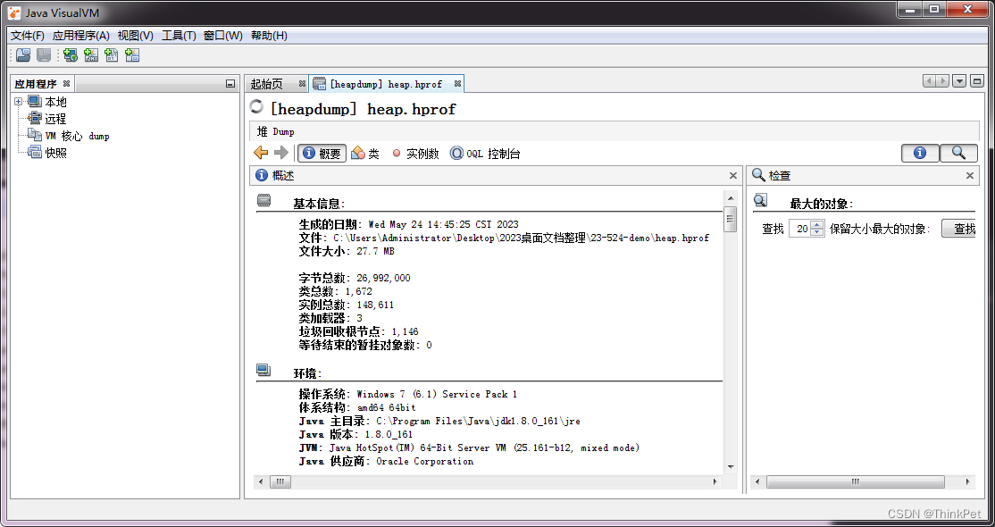Open the 应用程序(A) menu
995x527 pixels.
80,36
